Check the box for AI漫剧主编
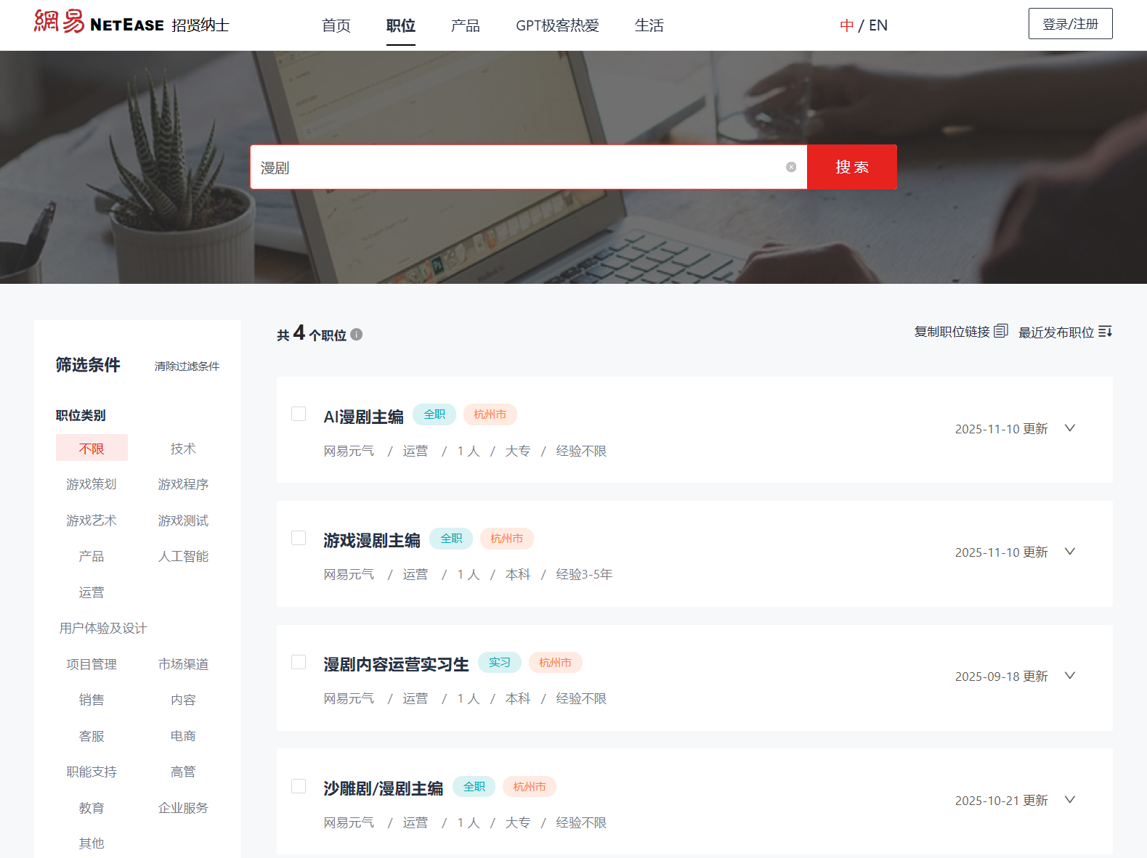1147x858 pixels. click(299, 414)
